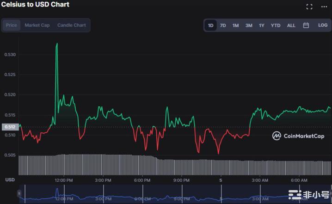Image resolution: width=332 pixels, height=204 pixels.
Task: Open the calendar date range picker
Action: (306, 25)
